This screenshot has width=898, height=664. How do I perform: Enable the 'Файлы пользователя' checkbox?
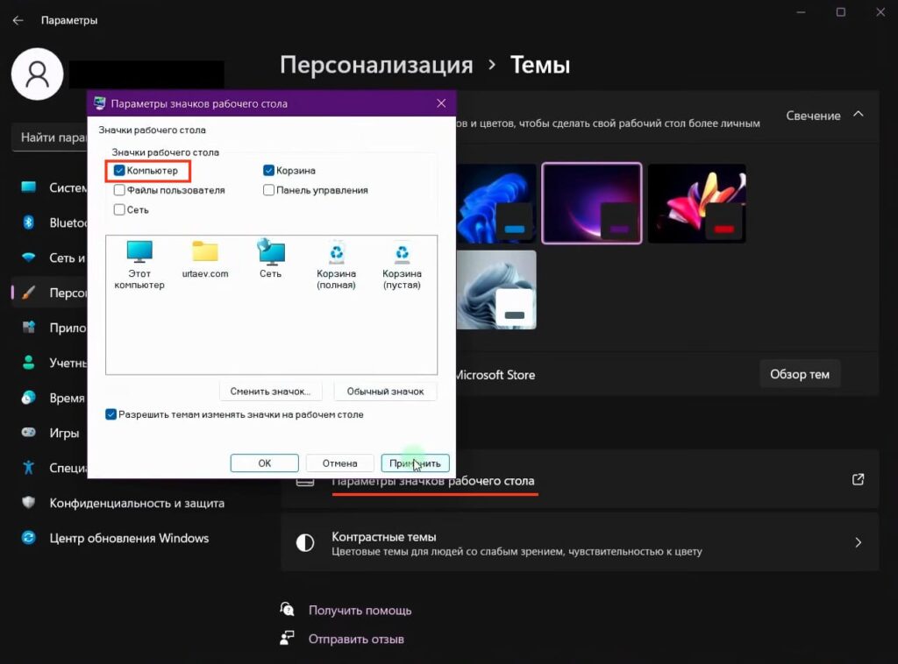tap(119, 190)
